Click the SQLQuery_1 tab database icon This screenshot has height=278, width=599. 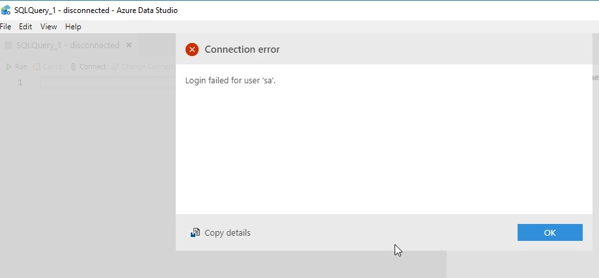point(8,46)
